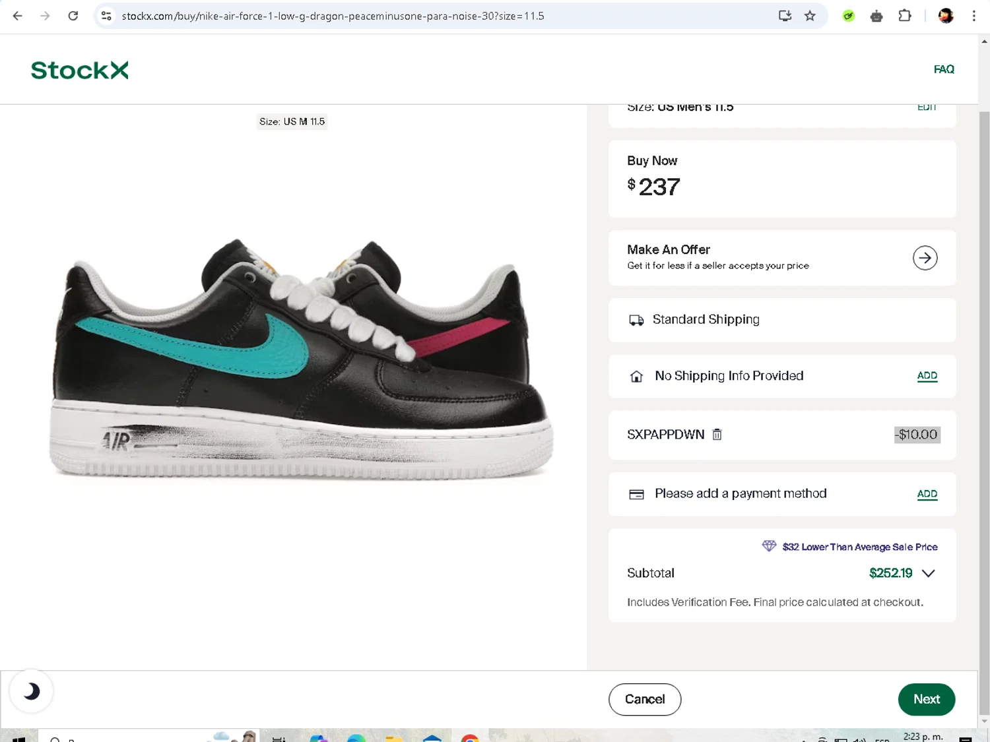The image size is (990, 742).
Task: Open the green circular extension icon
Action: (849, 16)
